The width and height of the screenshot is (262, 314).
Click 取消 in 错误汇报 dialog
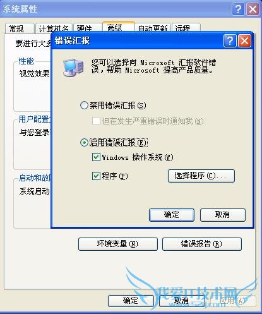point(223,215)
